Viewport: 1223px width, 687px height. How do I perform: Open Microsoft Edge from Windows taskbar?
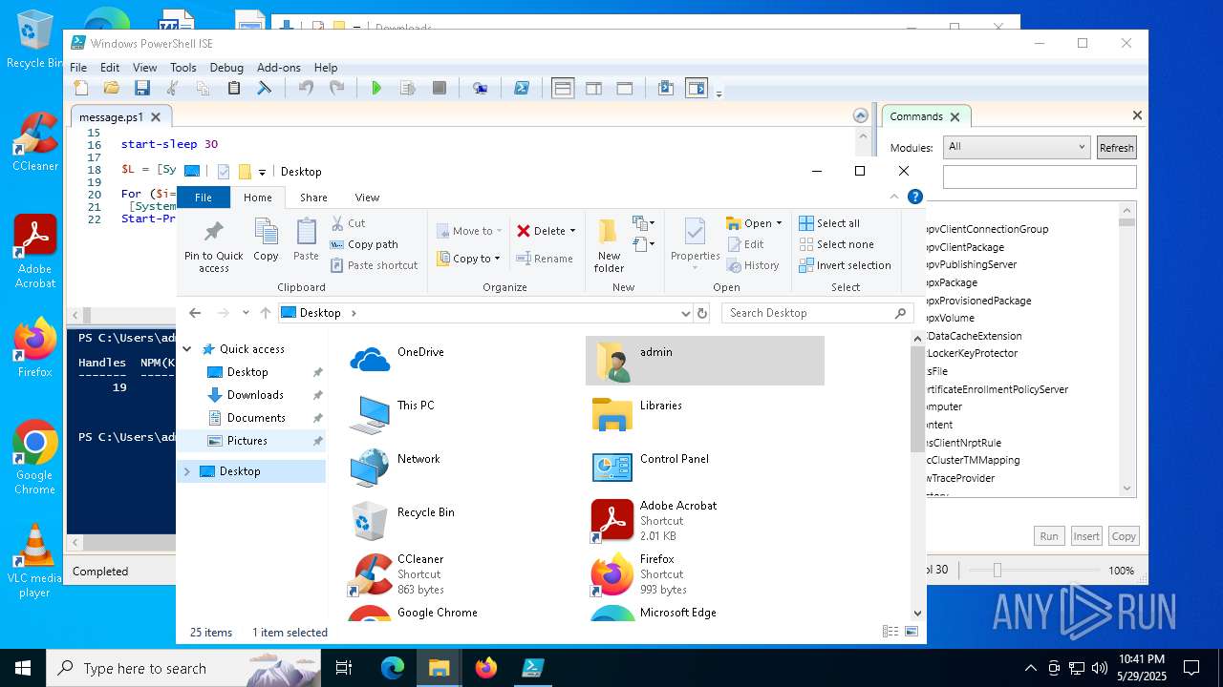393,668
